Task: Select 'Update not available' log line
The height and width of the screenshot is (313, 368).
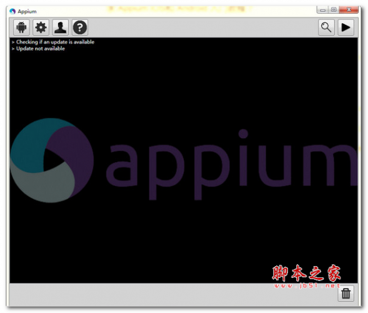Action: [x=41, y=48]
